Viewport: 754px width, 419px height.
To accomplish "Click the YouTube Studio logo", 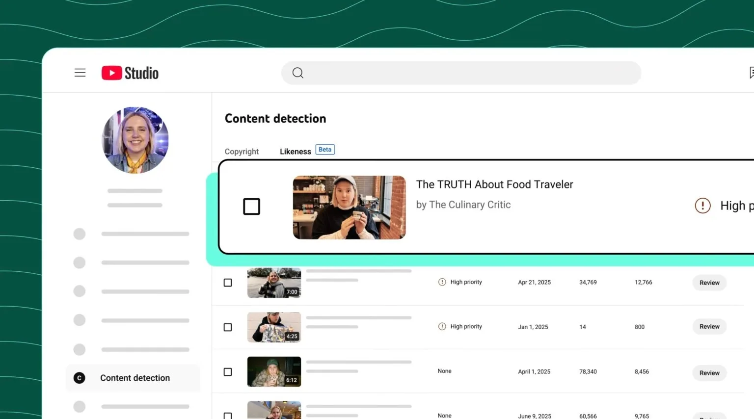I will [130, 72].
